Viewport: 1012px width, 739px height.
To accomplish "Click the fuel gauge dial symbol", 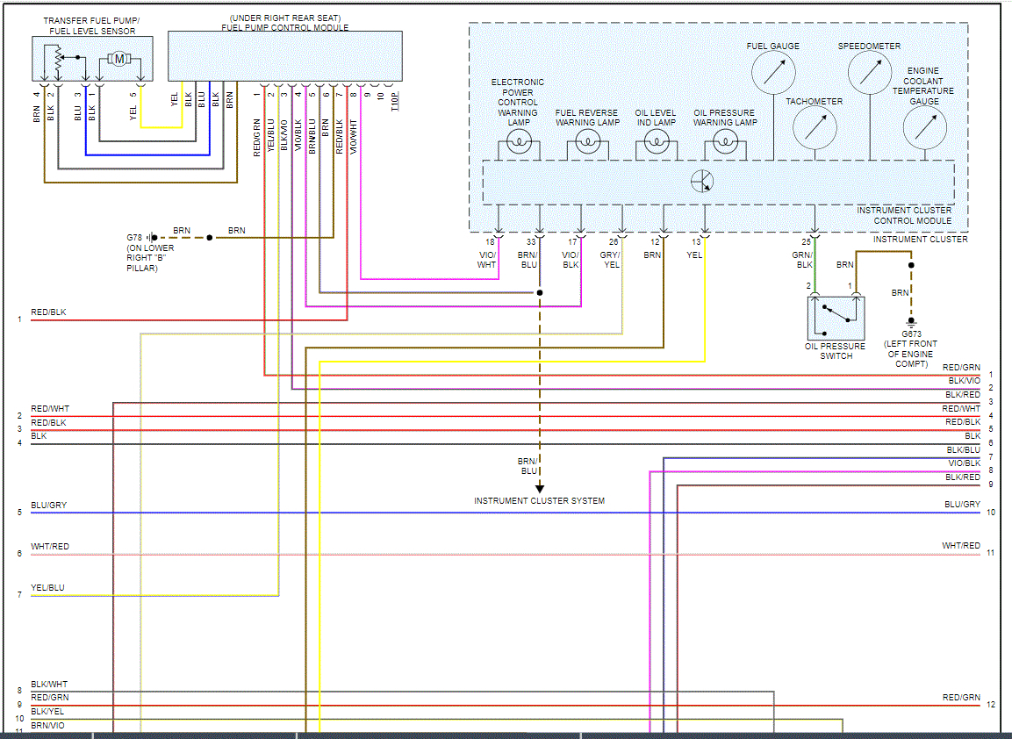I will pyautogui.click(x=773, y=72).
